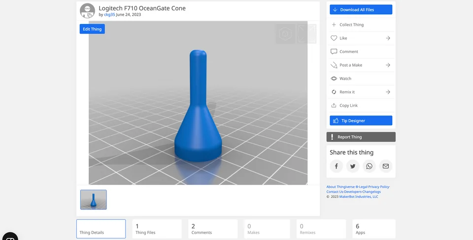Click the Tip Designer button
This screenshot has width=473, height=240.
click(x=361, y=120)
